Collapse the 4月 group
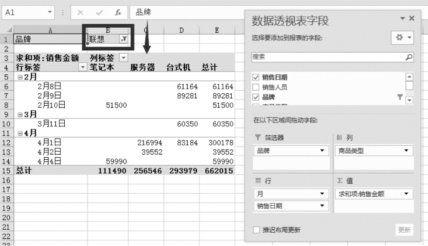Image resolution: width=428 pixels, height=246 pixels. coord(20,133)
